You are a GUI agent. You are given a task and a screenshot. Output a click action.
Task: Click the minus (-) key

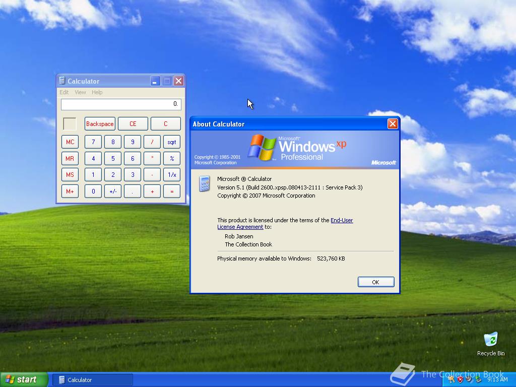pyautogui.click(x=152, y=175)
